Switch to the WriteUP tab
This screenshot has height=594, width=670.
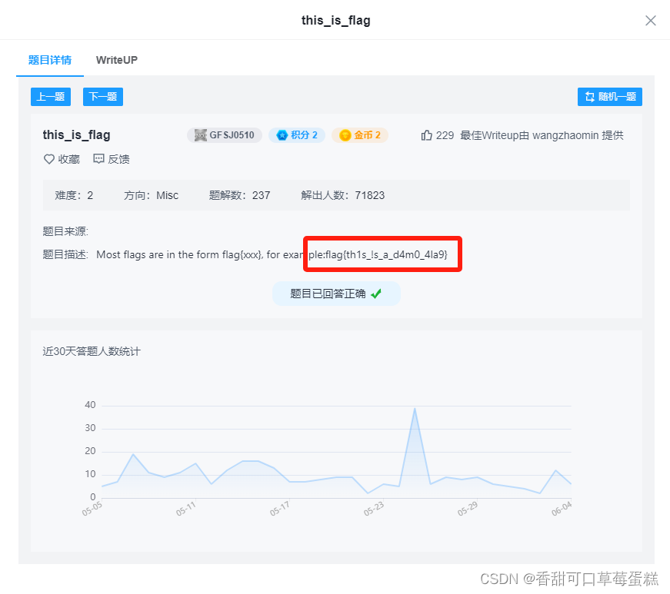[116, 60]
